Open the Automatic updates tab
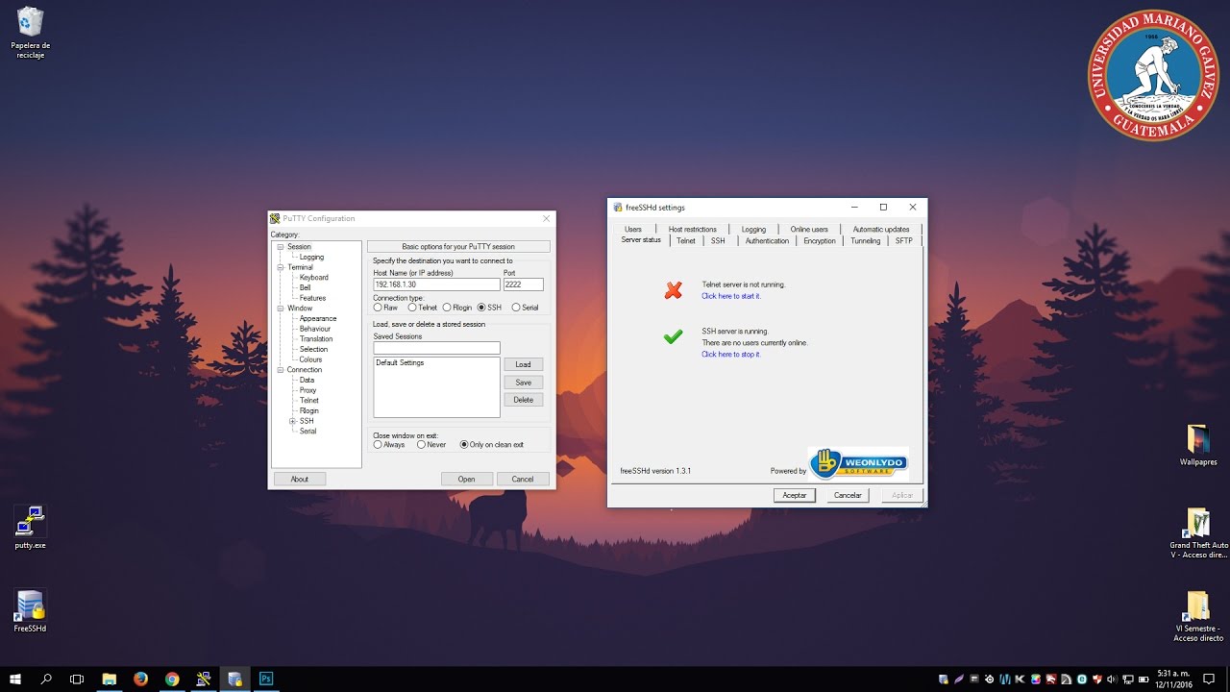The height and width of the screenshot is (692, 1230). point(881,229)
